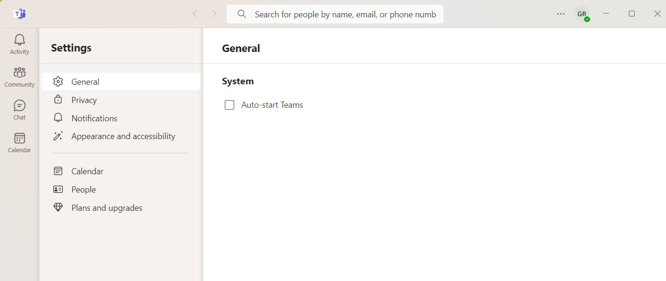The width and height of the screenshot is (666, 281).
Task: Click the Plans and upgrades diamond icon
Action: pyautogui.click(x=58, y=207)
